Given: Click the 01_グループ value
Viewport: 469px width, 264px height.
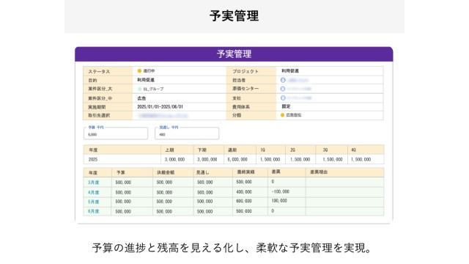Looking at the screenshot, I should pyautogui.click(x=153, y=89).
